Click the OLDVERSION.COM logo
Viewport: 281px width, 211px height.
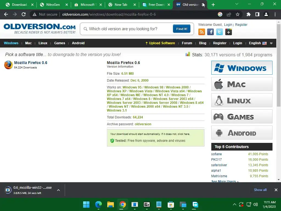tap(40, 29)
